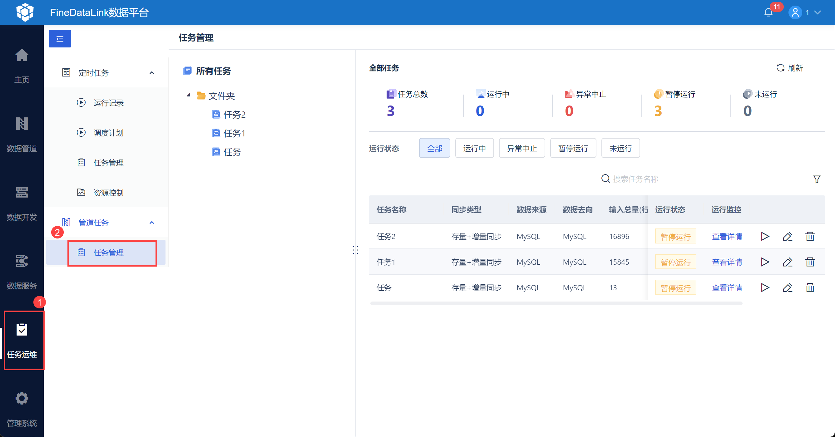Open 运行记录 menu item
835x437 pixels.
(x=108, y=103)
